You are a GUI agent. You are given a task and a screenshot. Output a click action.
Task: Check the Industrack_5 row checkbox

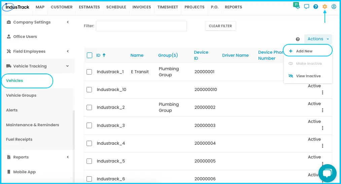(89, 161)
